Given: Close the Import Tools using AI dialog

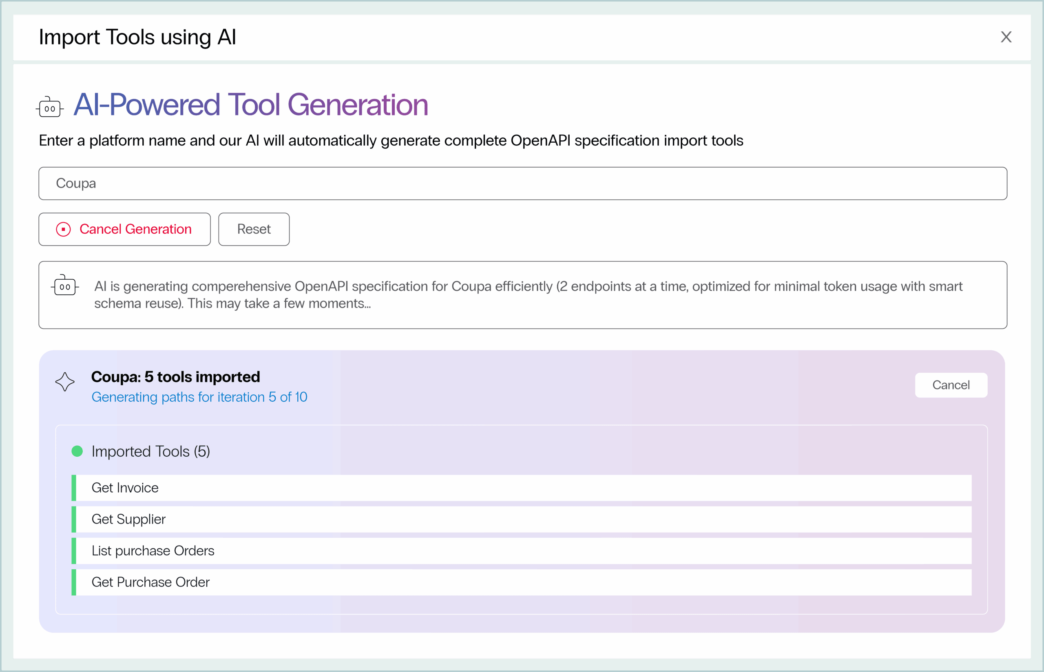Looking at the screenshot, I should point(1006,37).
